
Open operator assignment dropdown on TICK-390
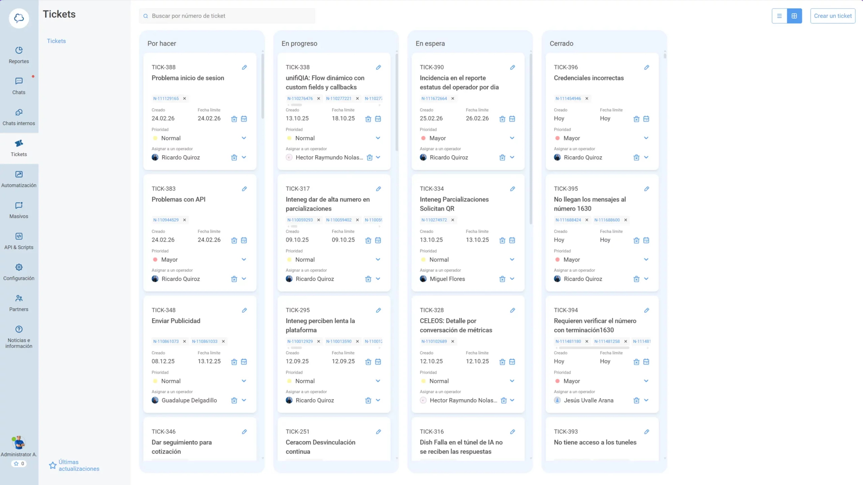[x=512, y=157]
